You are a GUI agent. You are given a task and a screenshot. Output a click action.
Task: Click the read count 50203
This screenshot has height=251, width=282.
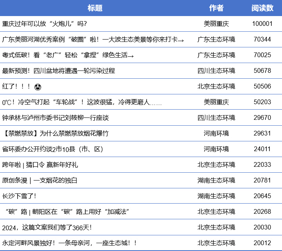[x=262, y=102]
